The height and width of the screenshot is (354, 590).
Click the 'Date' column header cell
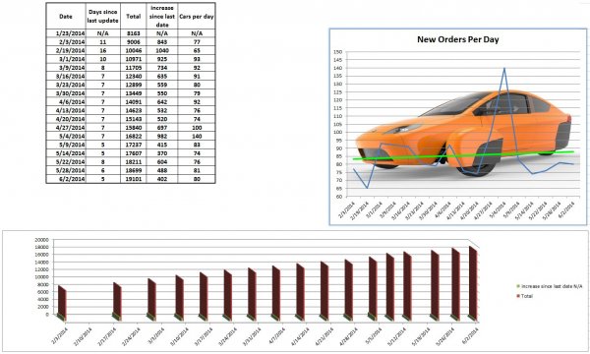click(x=66, y=16)
